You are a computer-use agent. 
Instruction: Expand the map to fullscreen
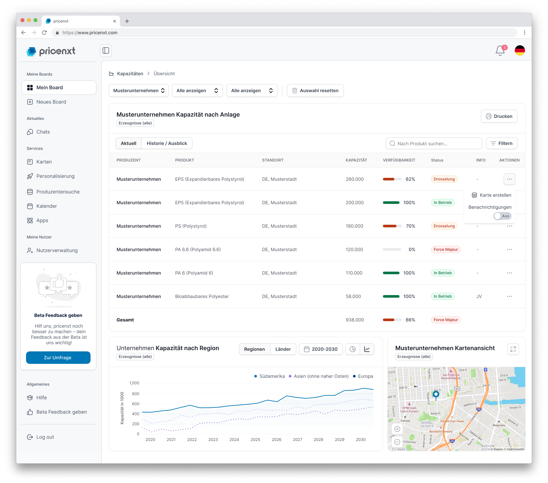(x=513, y=349)
